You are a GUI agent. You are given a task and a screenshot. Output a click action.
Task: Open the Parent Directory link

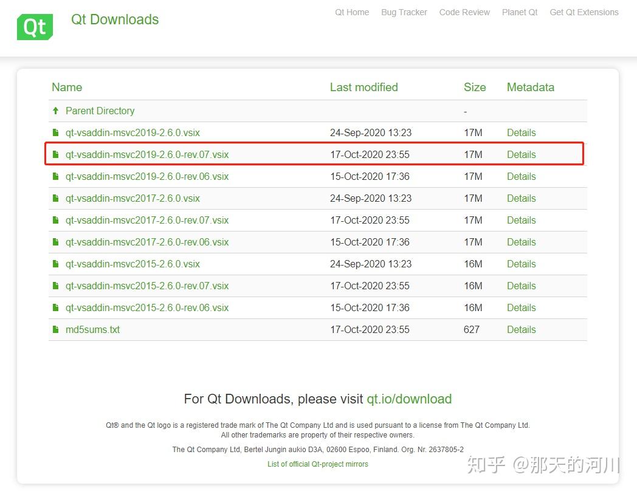[100, 111]
